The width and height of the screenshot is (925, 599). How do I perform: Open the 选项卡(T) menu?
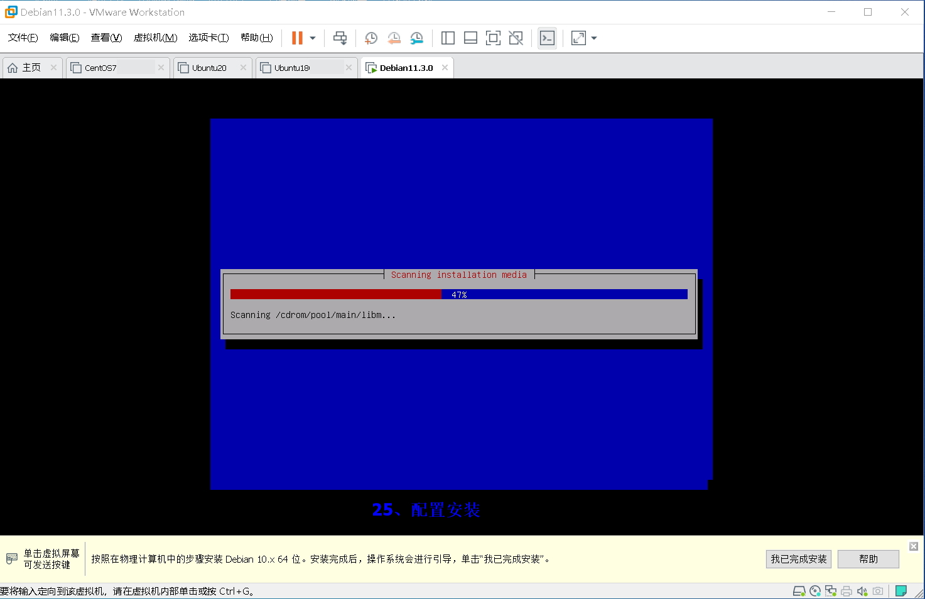point(208,38)
